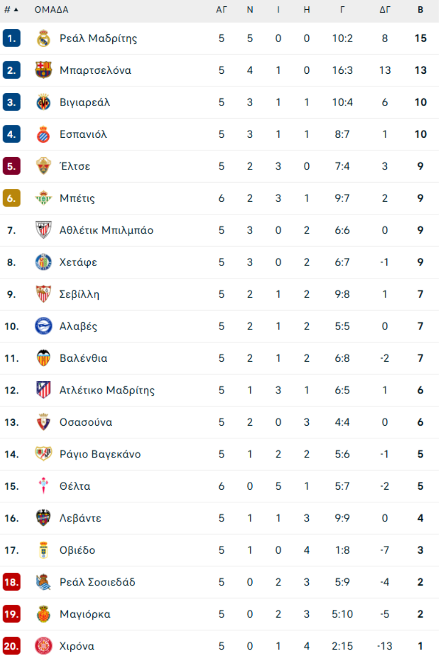Image resolution: width=439 pixels, height=659 pixels.
Task: Open the Εσπανιόλ team page
Action: [83, 134]
